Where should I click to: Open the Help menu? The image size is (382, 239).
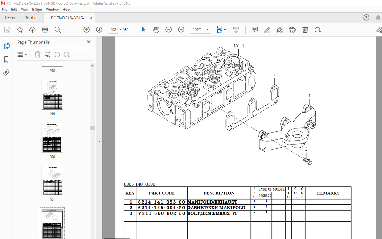[66, 10]
